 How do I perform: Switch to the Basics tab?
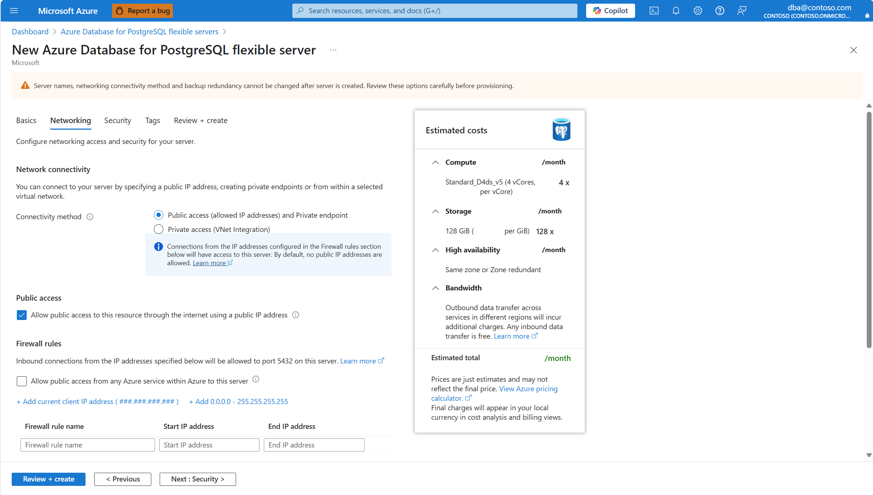26,120
